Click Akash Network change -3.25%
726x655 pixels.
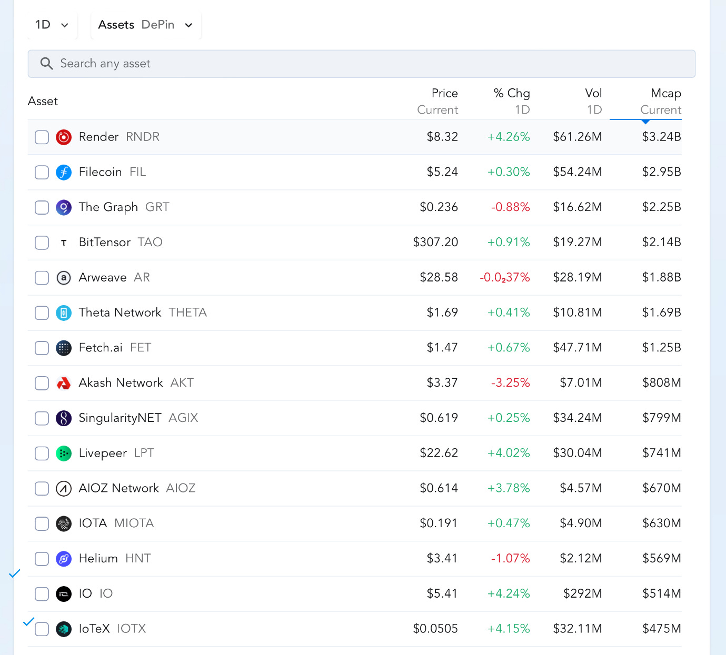pyautogui.click(x=510, y=383)
